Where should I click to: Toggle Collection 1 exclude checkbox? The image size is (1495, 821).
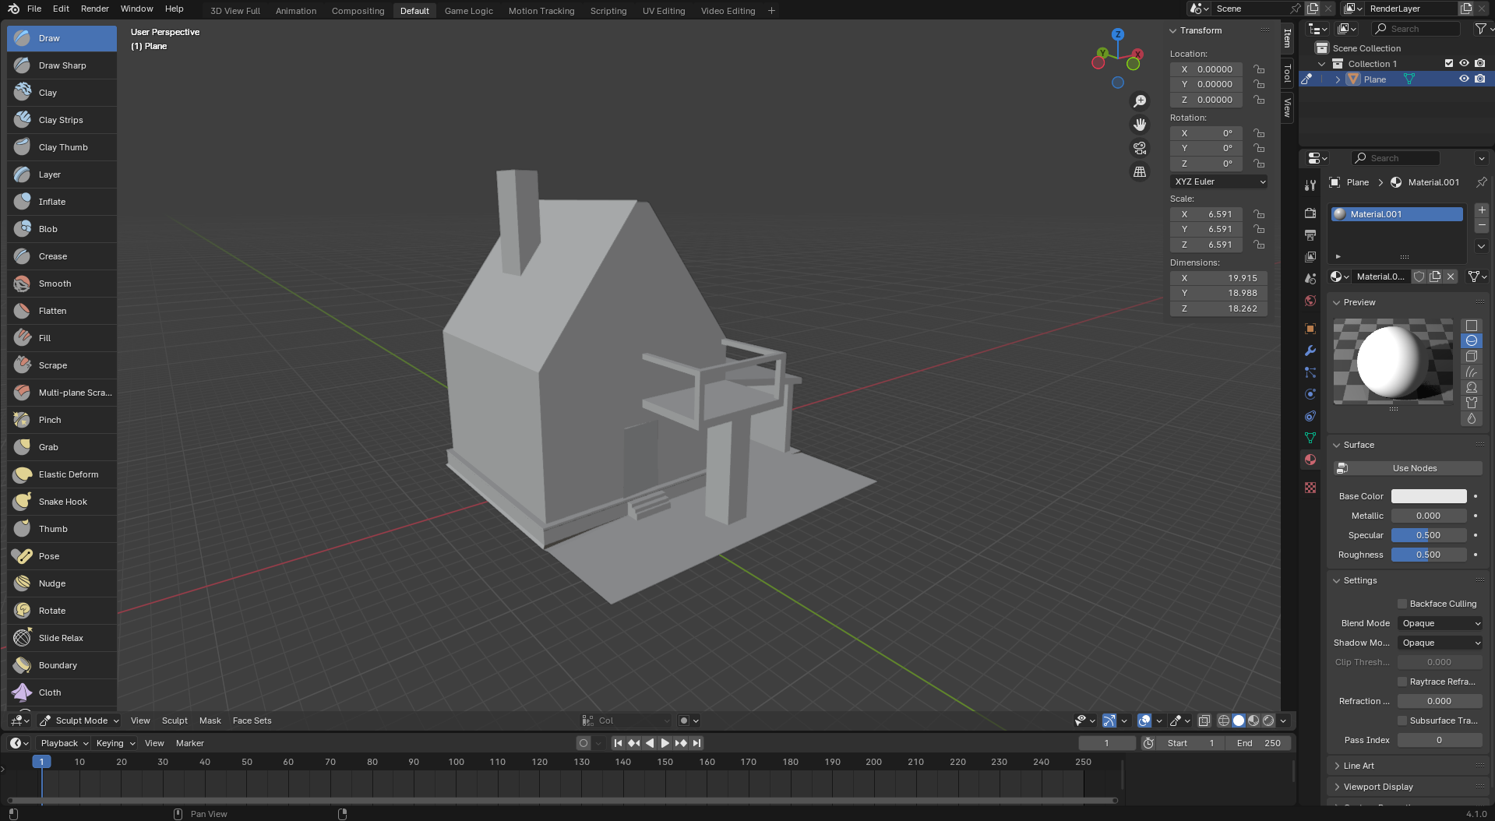tap(1449, 64)
